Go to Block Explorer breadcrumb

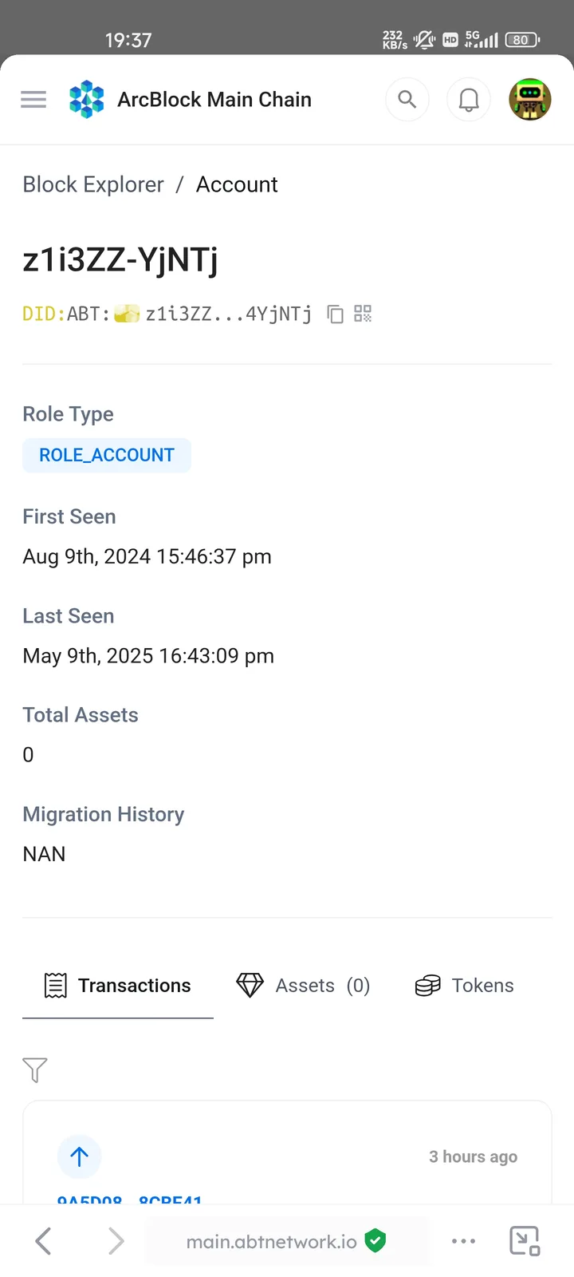tap(93, 184)
